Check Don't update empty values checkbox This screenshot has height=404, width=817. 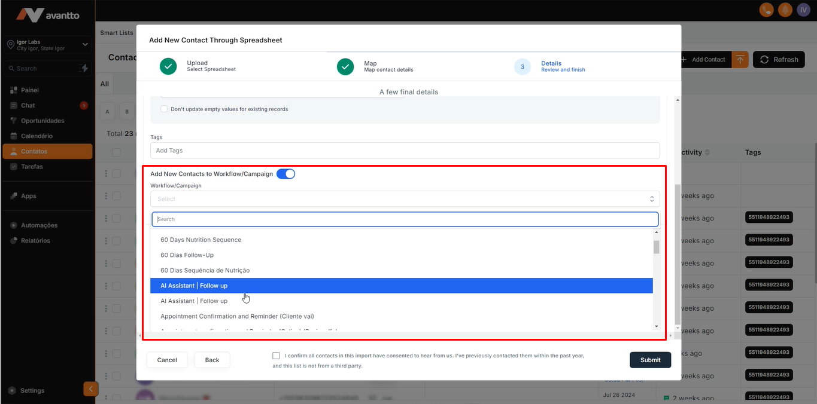click(164, 109)
